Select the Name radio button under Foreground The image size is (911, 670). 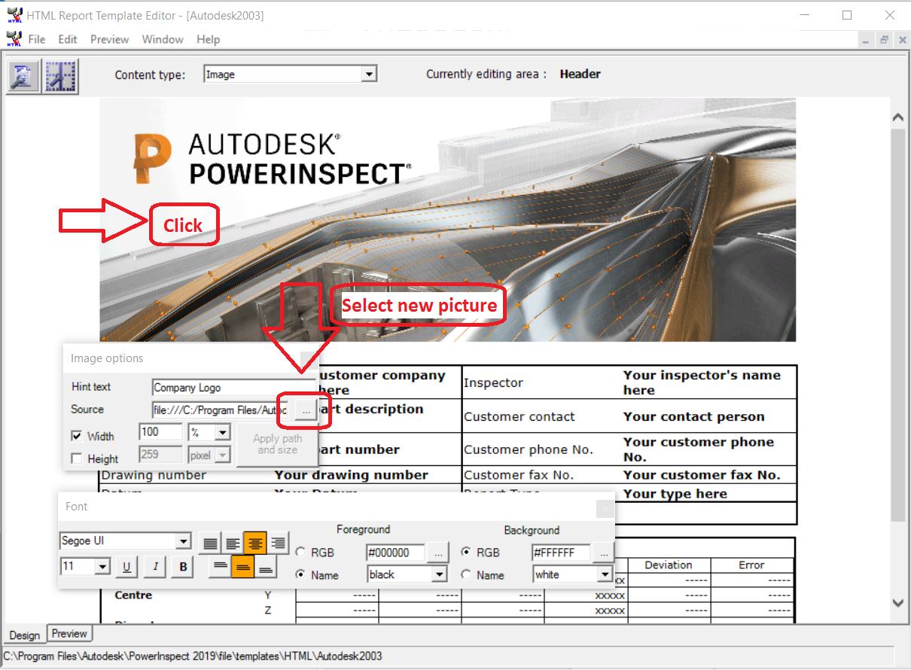click(299, 574)
